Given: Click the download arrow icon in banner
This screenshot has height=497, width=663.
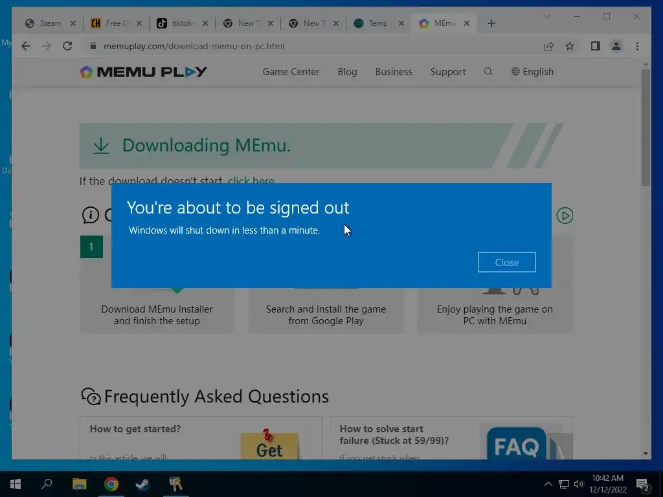Looking at the screenshot, I should (101, 146).
